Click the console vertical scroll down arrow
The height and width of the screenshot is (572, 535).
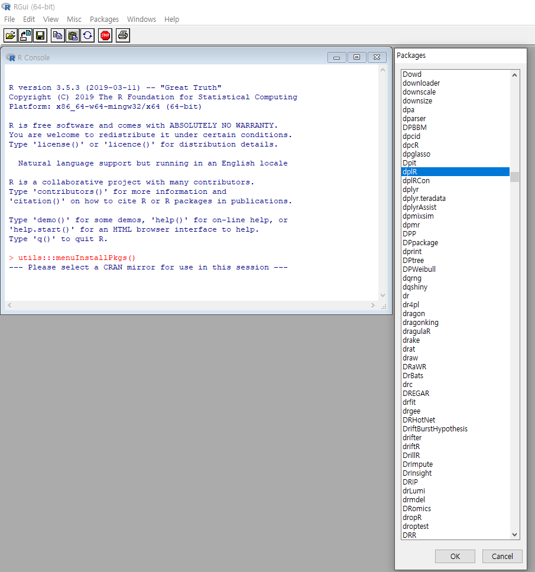[382, 295]
